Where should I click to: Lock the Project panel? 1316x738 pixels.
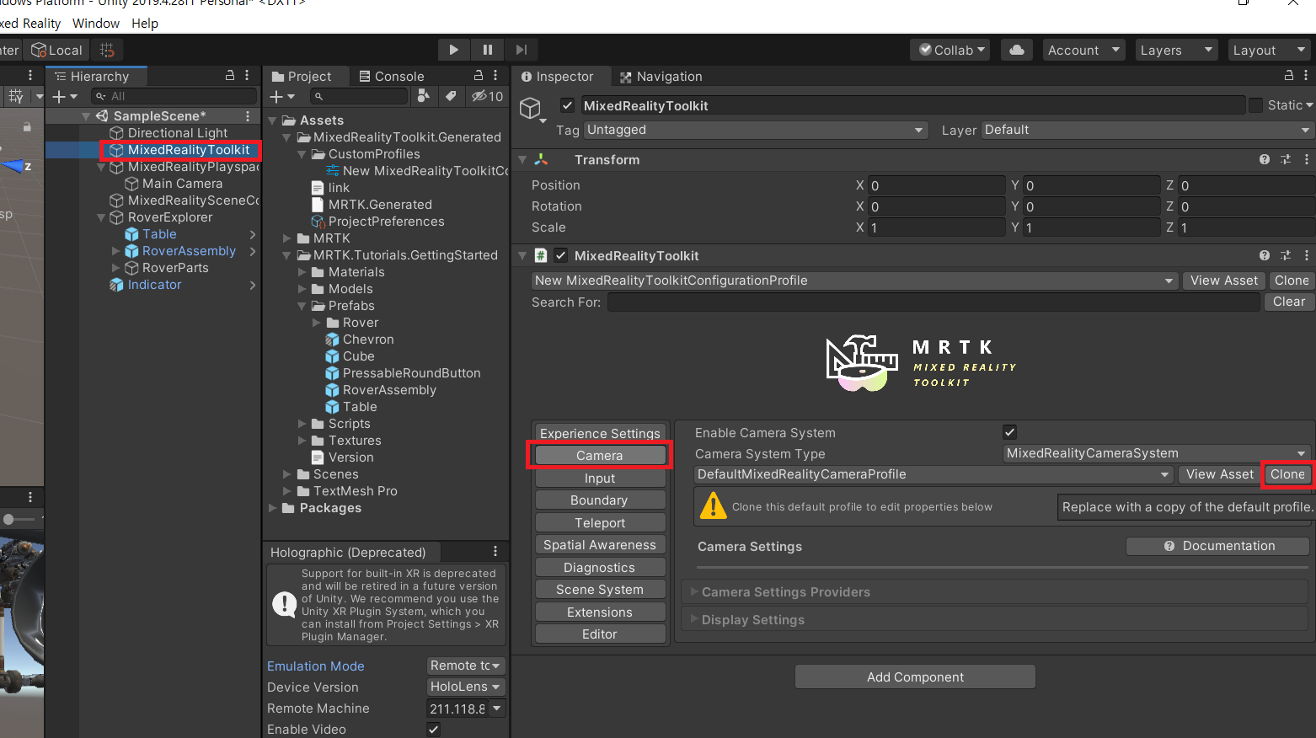pos(479,76)
